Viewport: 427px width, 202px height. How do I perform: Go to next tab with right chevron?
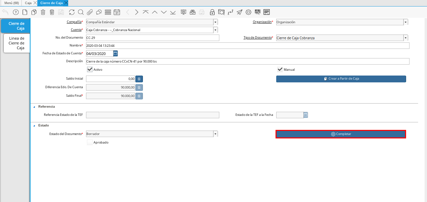click(x=137, y=12)
